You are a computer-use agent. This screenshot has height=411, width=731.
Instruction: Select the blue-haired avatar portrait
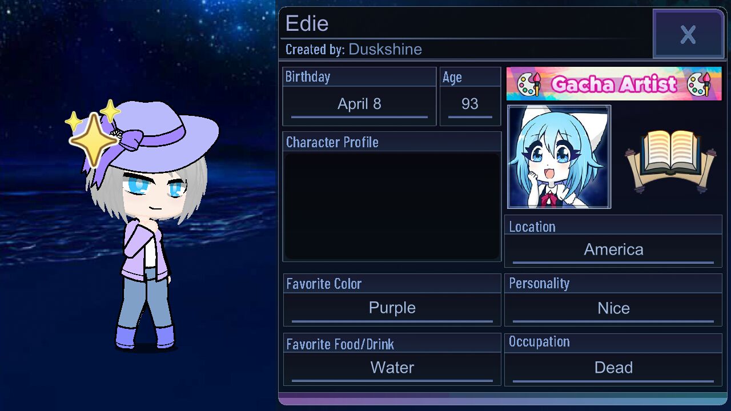(559, 157)
